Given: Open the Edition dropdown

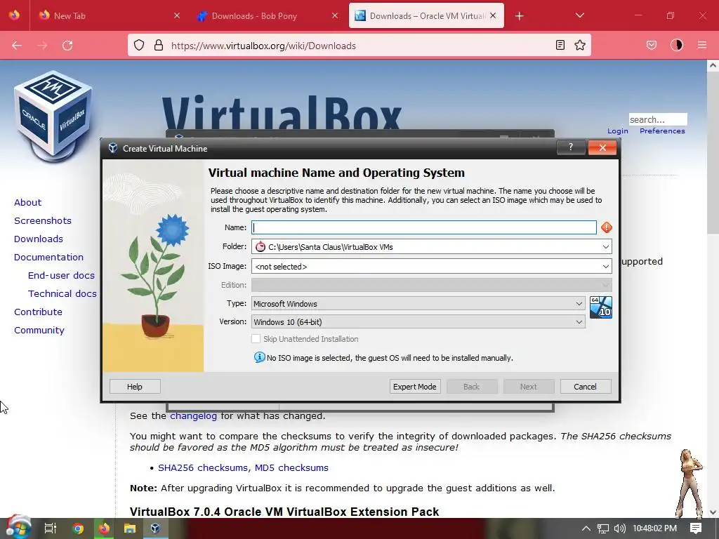Looking at the screenshot, I should [x=432, y=285].
